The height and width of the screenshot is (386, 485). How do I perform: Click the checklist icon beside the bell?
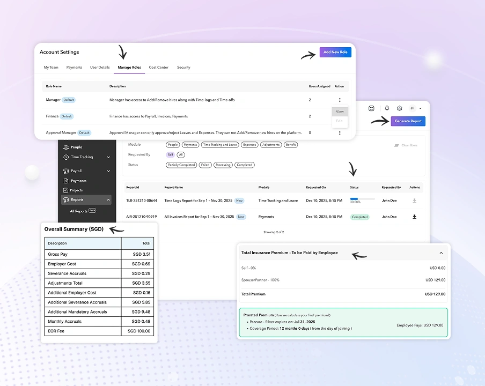(371, 108)
